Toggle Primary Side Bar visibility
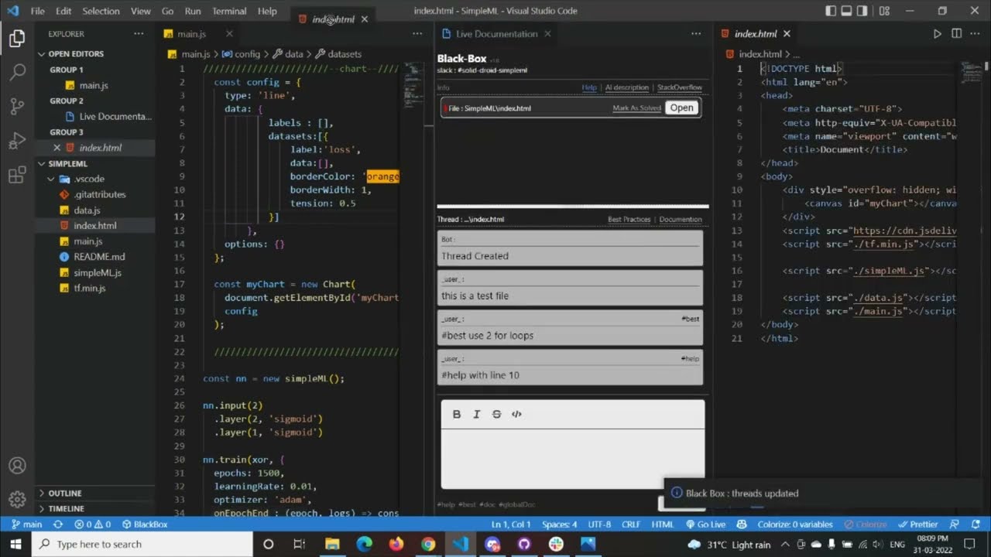Image resolution: width=991 pixels, height=557 pixels. (x=831, y=11)
